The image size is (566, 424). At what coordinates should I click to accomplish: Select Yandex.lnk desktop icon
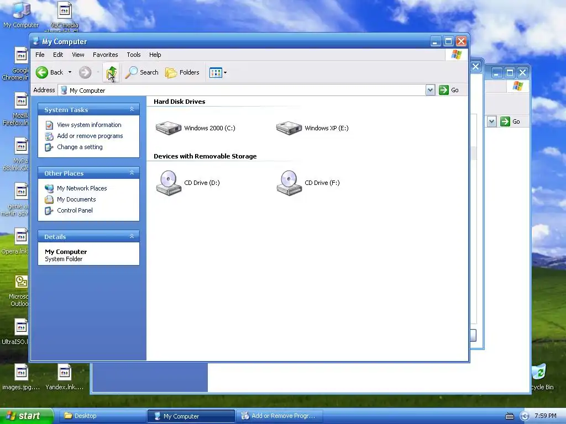click(x=65, y=377)
